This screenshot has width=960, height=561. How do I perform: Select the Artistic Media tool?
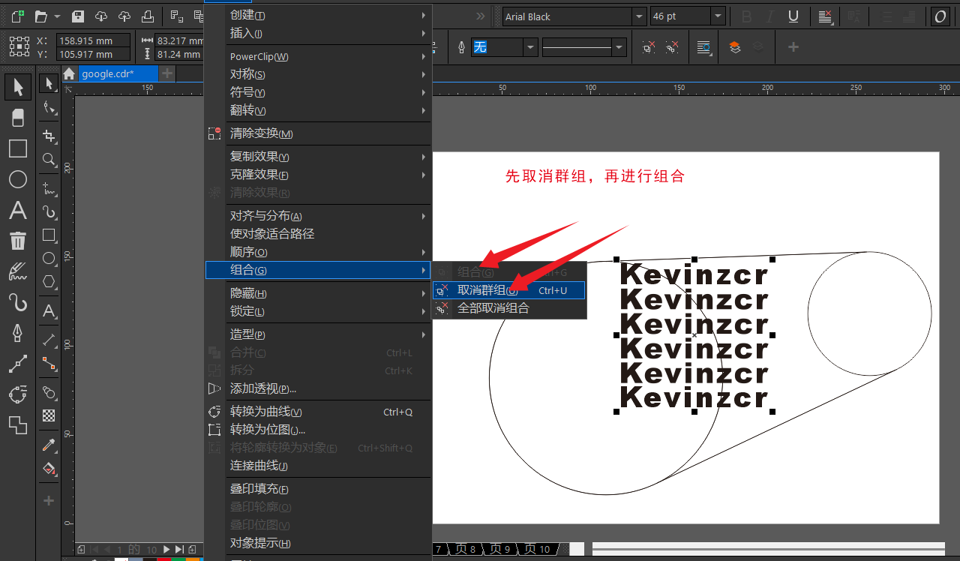18,271
